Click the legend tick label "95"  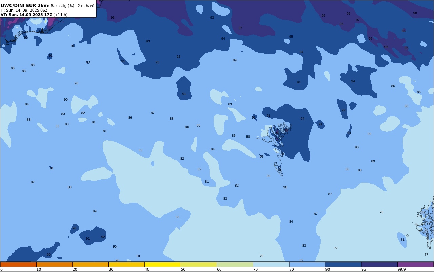tap(363, 269)
